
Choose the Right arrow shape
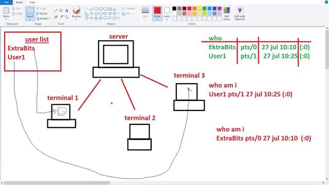[105, 13]
